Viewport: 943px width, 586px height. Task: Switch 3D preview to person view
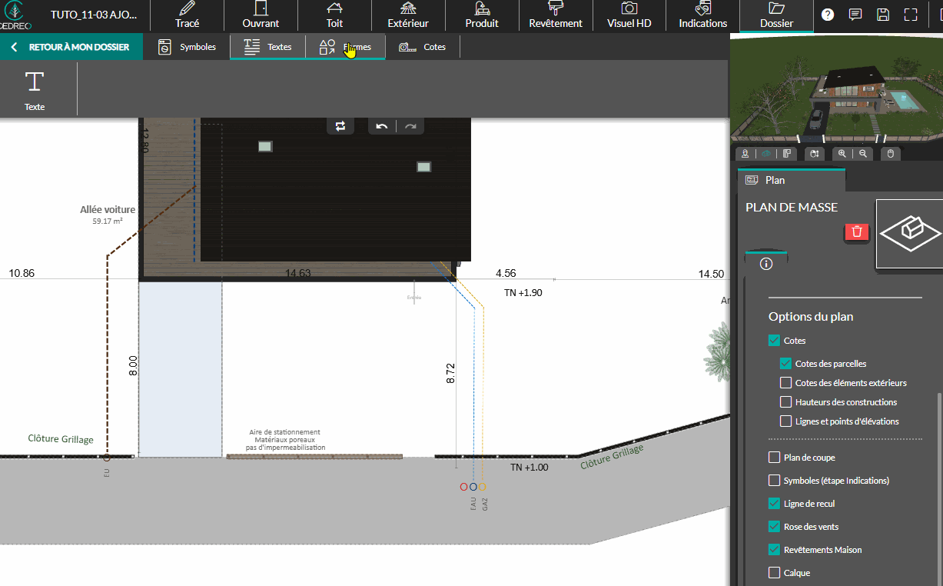click(745, 154)
